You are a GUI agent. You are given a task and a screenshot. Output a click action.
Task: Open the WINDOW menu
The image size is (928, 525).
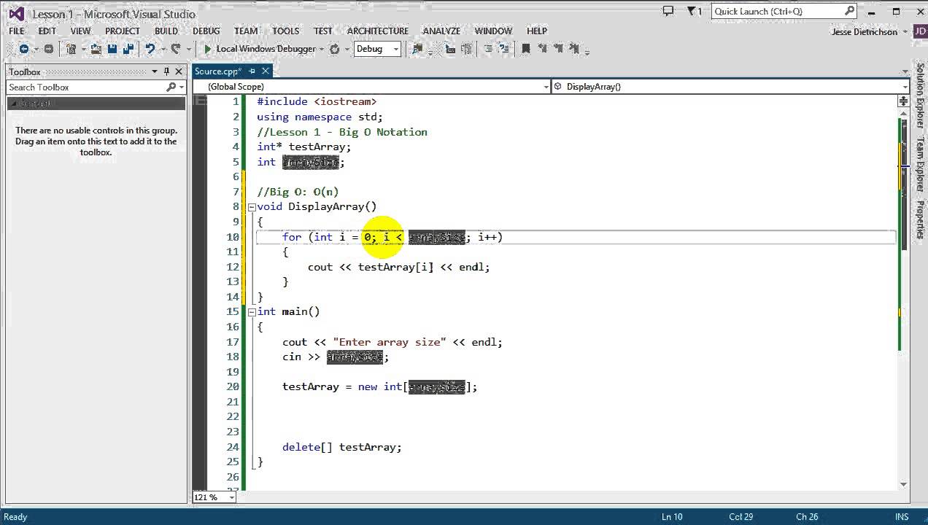[x=493, y=31]
